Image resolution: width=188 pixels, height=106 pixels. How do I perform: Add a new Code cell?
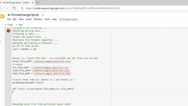click(x=9, y=25)
